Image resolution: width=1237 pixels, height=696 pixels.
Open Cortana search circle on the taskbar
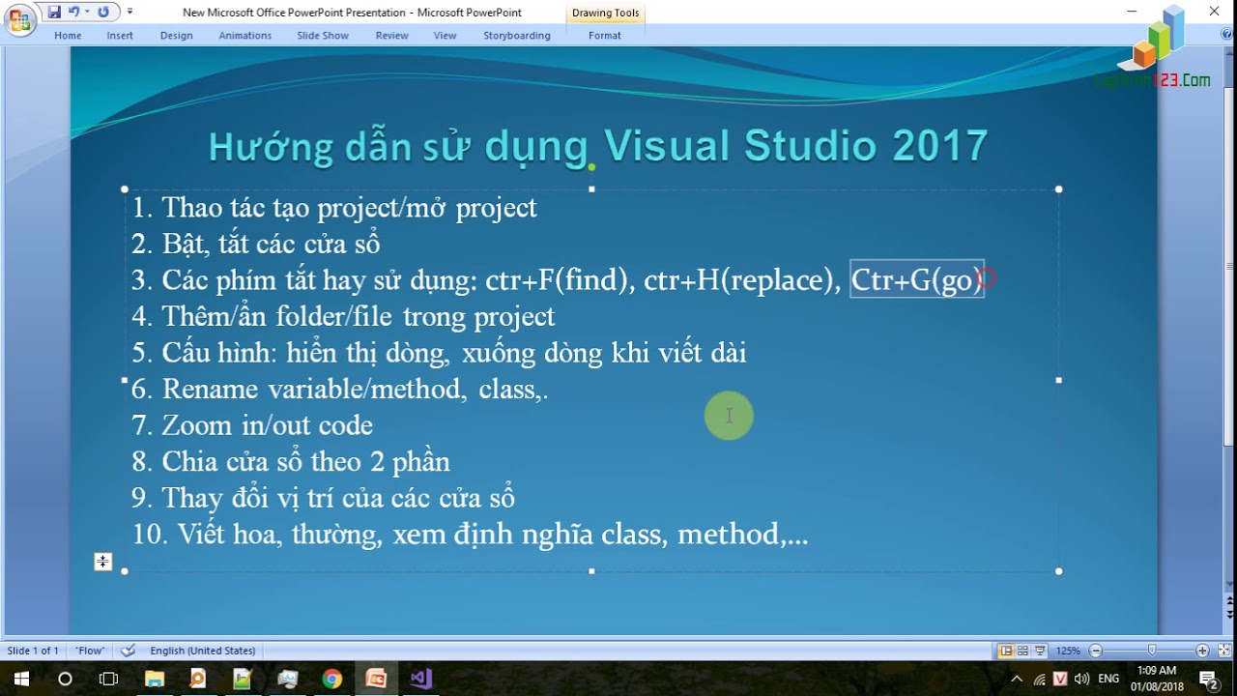[65, 679]
